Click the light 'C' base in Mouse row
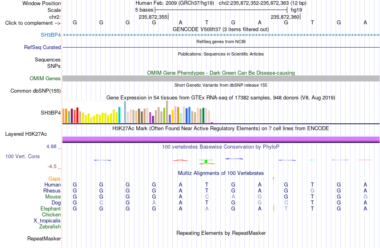 coord(207,197)
